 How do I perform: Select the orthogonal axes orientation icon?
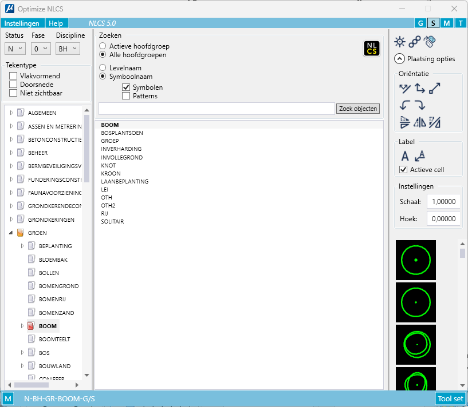click(x=420, y=89)
